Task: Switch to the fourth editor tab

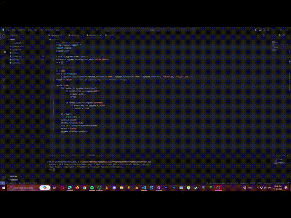Action: click(110, 35)
